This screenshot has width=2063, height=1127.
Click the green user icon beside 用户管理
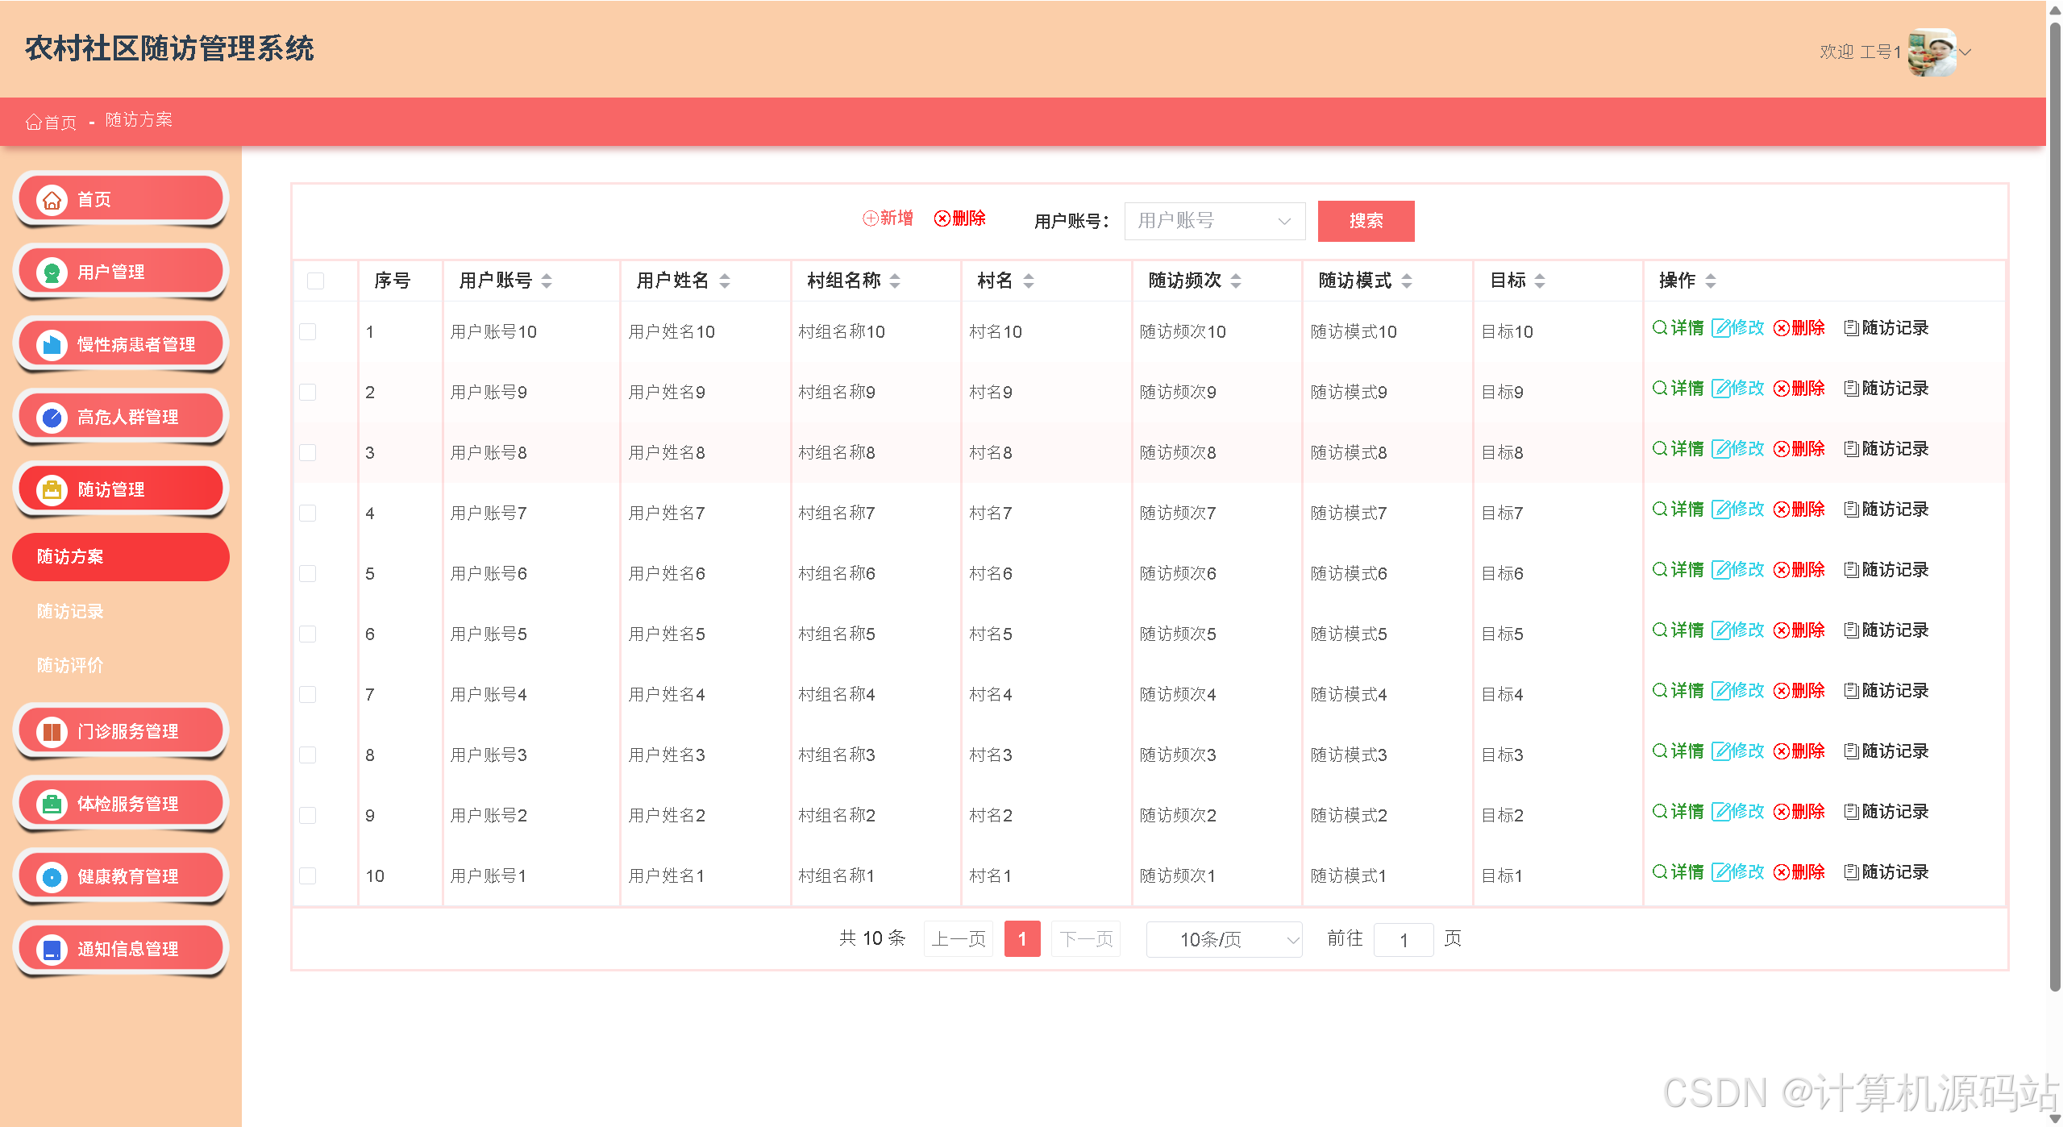[52, 272]
